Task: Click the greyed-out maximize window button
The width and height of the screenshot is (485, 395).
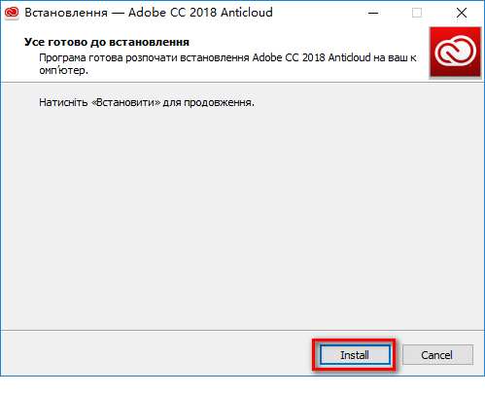Action: click(x=417, y=13)
